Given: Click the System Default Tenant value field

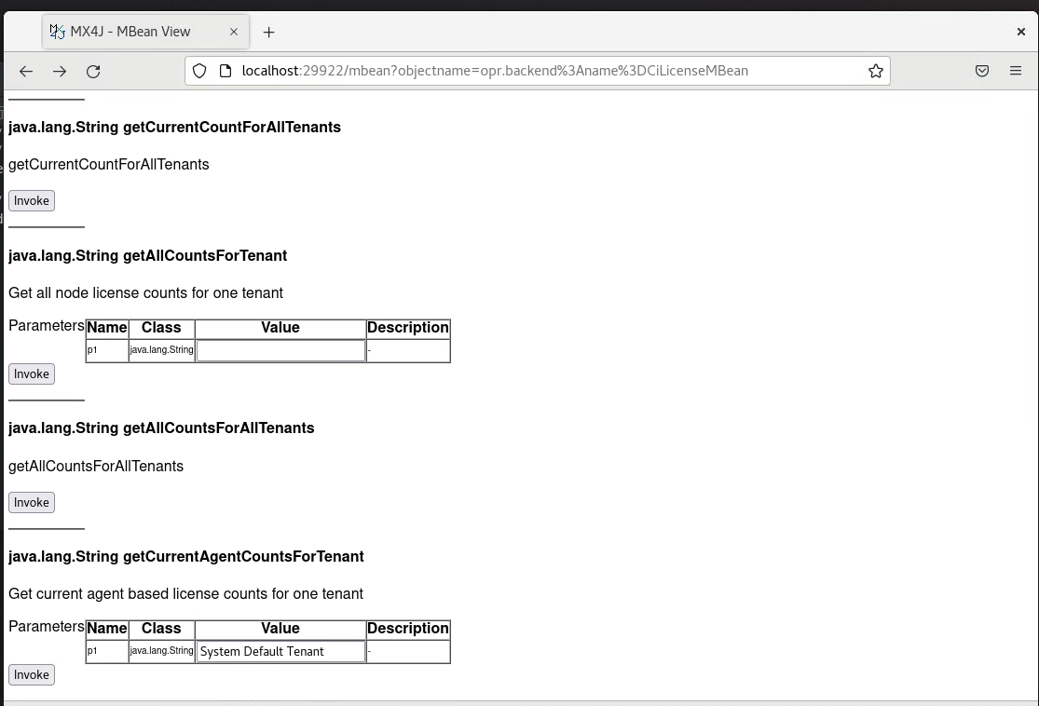Looking at the screenshot, I should [x=280, y=651].
